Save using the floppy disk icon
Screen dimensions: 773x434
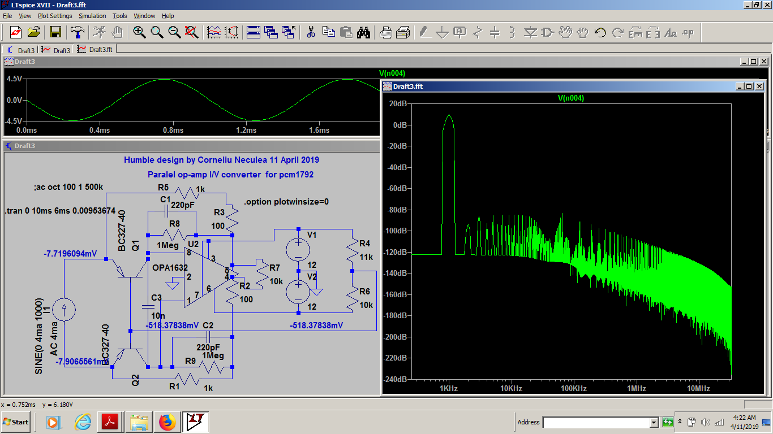tap(56, 32)
